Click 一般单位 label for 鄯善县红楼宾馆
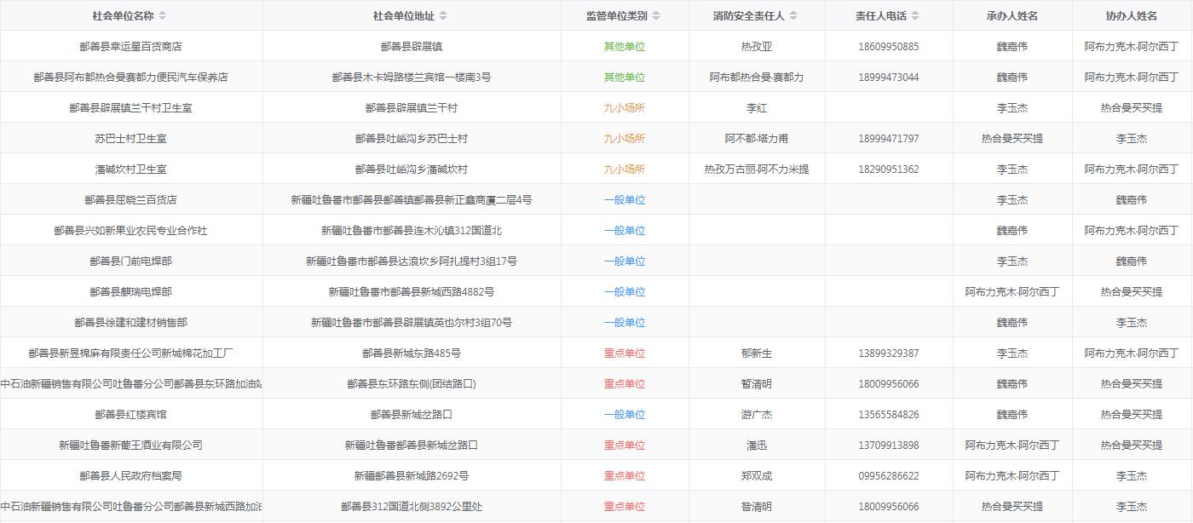The image size is (1193, 523). 624,415
